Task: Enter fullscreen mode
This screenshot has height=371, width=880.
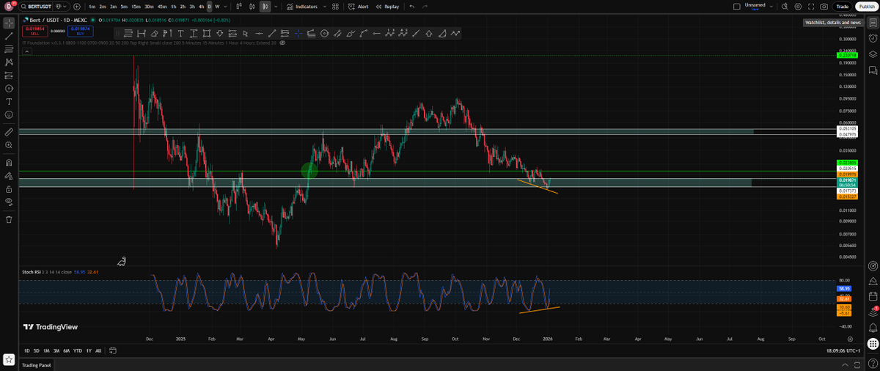Action: coord(811,7)
